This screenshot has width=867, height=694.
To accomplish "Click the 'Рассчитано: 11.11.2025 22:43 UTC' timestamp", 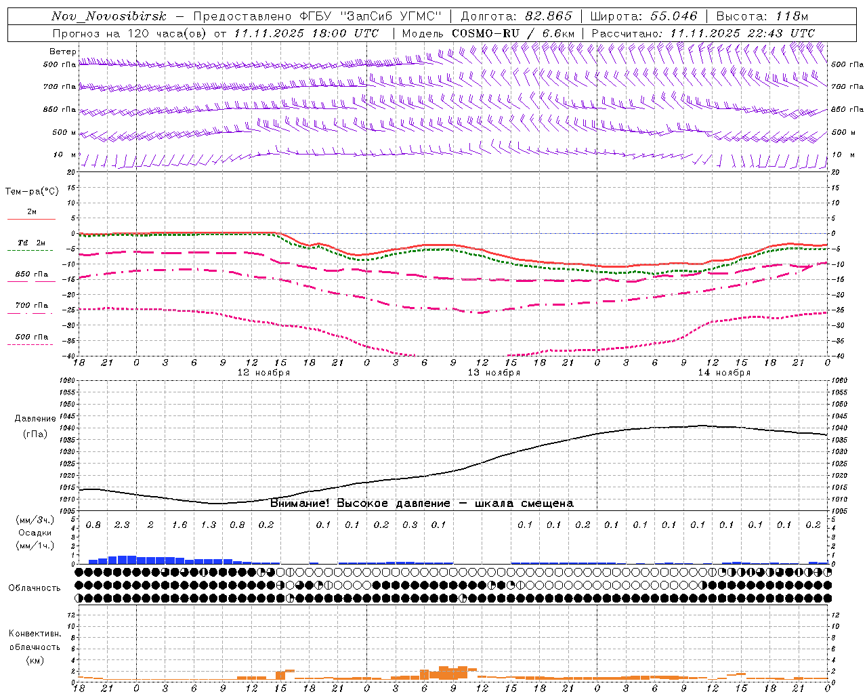I will pos(703,33).
